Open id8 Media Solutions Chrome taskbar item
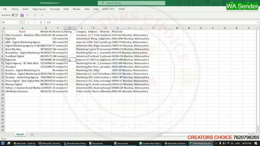The width and height of the screenshot is (260, 146). point(176,143)
